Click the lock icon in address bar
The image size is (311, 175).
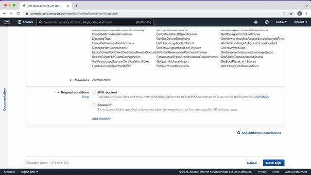pyautogui.click(x=27, y=14)
